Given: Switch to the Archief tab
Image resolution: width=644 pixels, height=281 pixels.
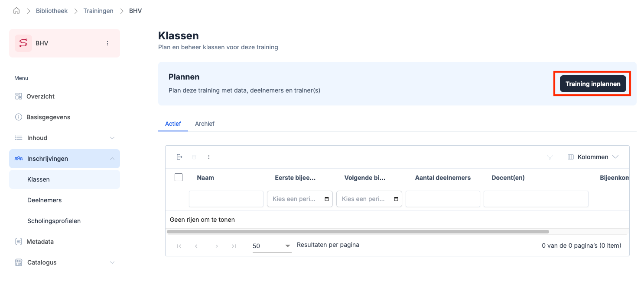Looking at the screenshot, I should tap(205, 124).
